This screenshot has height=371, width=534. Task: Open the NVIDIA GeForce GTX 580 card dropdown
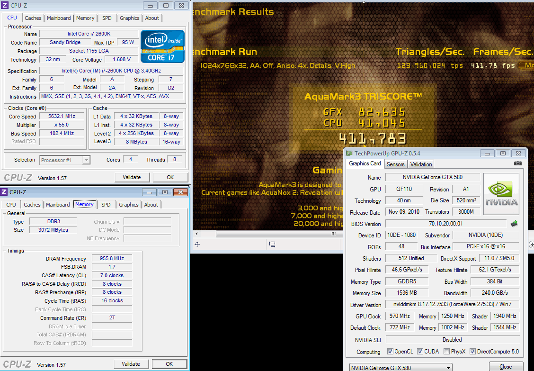click(401, 368)
